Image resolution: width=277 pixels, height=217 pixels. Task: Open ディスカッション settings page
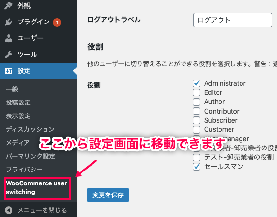pyautogui.click(x=30, y=129)
